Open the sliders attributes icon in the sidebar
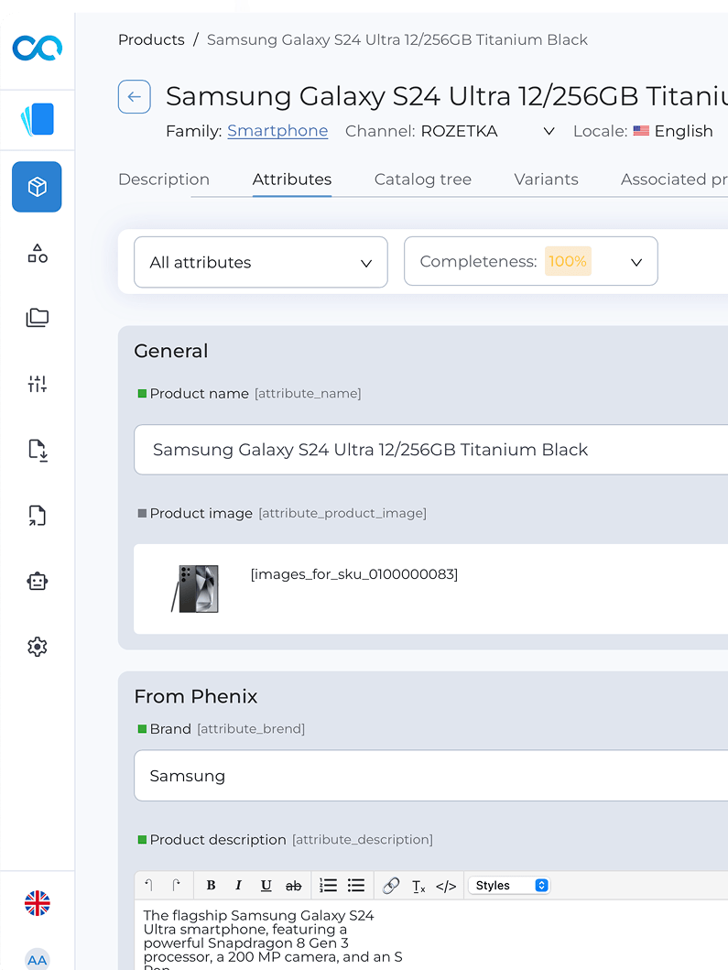 [x=38, y=384]
